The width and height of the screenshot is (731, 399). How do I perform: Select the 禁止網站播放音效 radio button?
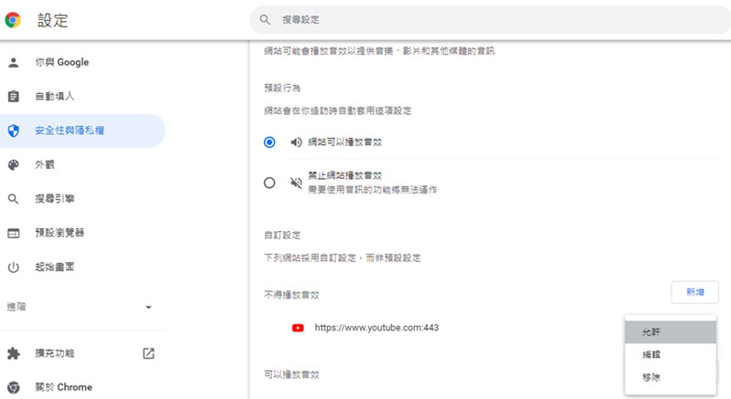click(x=270, y=183)
